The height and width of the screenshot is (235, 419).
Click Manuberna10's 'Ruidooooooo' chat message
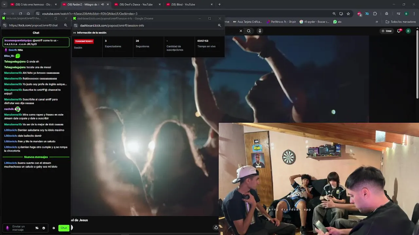(30, 79)
